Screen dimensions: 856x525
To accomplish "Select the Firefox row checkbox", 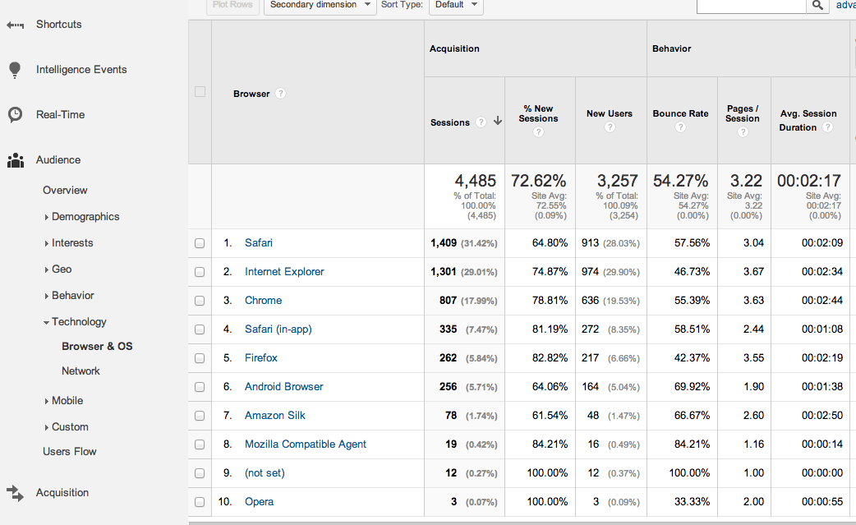I will click(200, 358).
